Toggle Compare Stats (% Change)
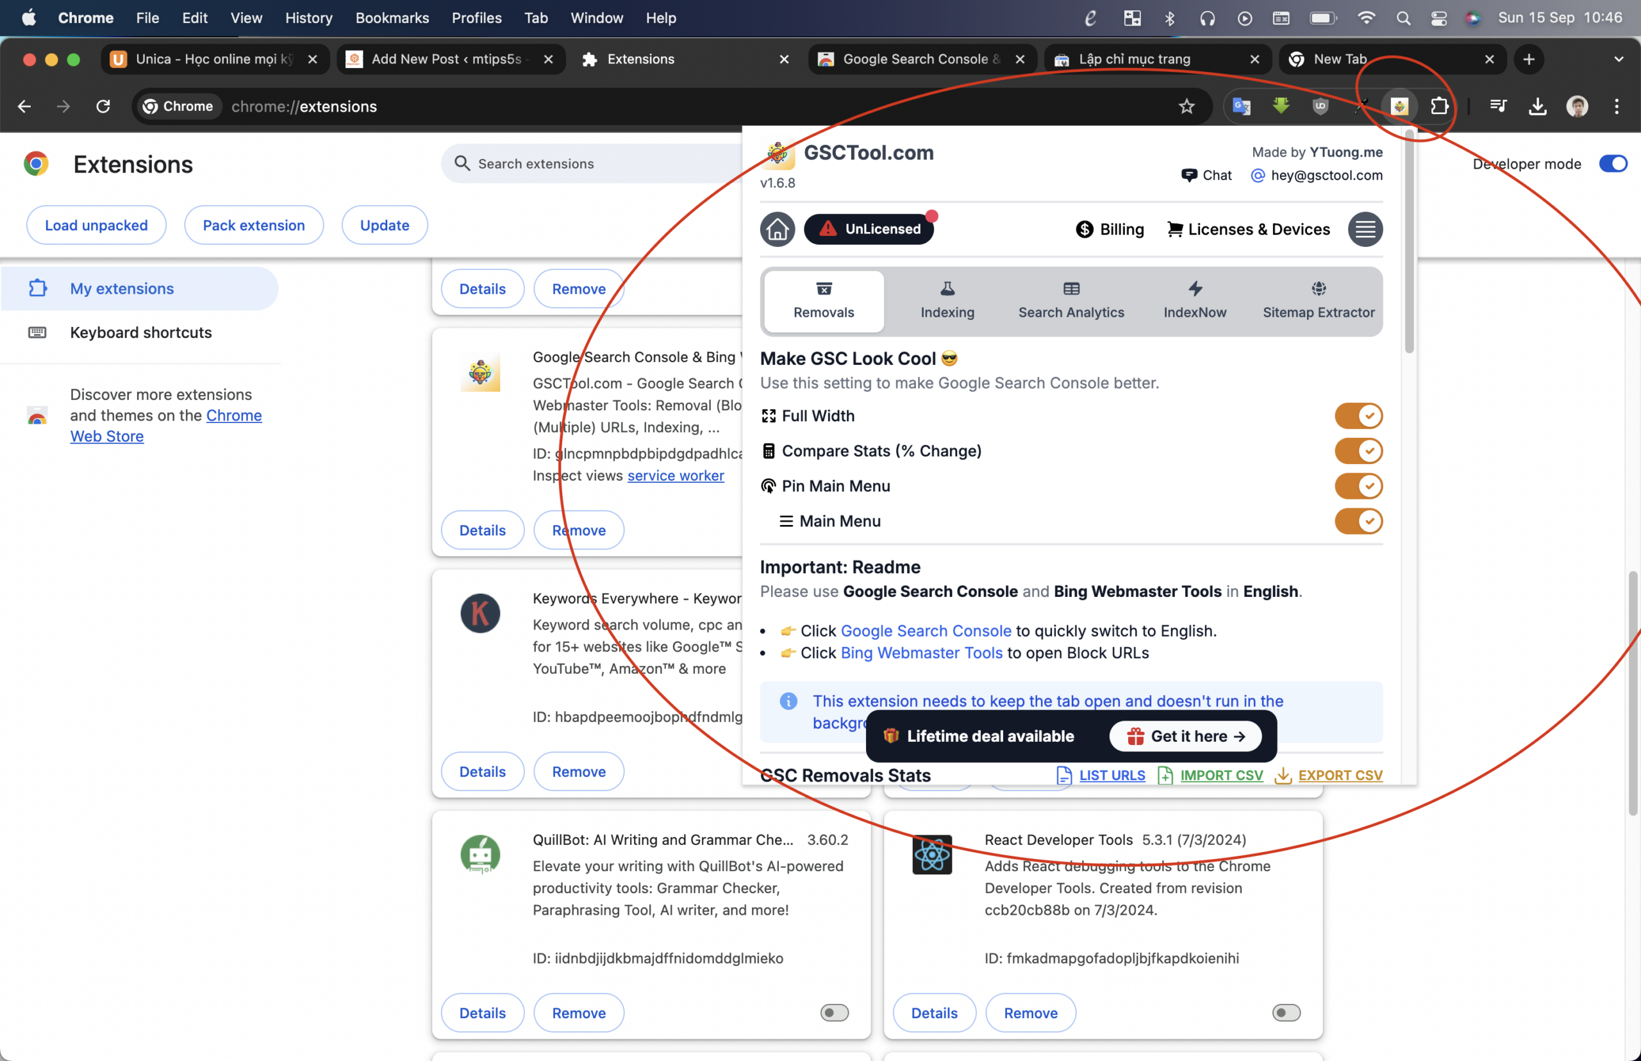Screen dimensions: 1641x1061 1358,451
